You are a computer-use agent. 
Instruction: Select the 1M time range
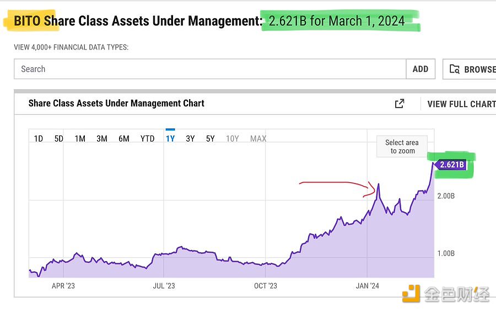80,139
